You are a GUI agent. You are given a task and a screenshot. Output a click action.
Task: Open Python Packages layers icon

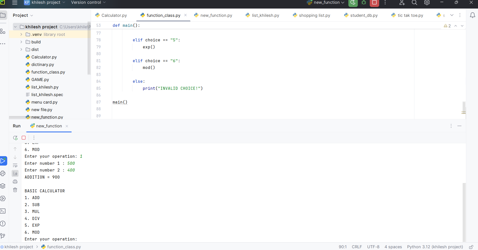point(3,186)
